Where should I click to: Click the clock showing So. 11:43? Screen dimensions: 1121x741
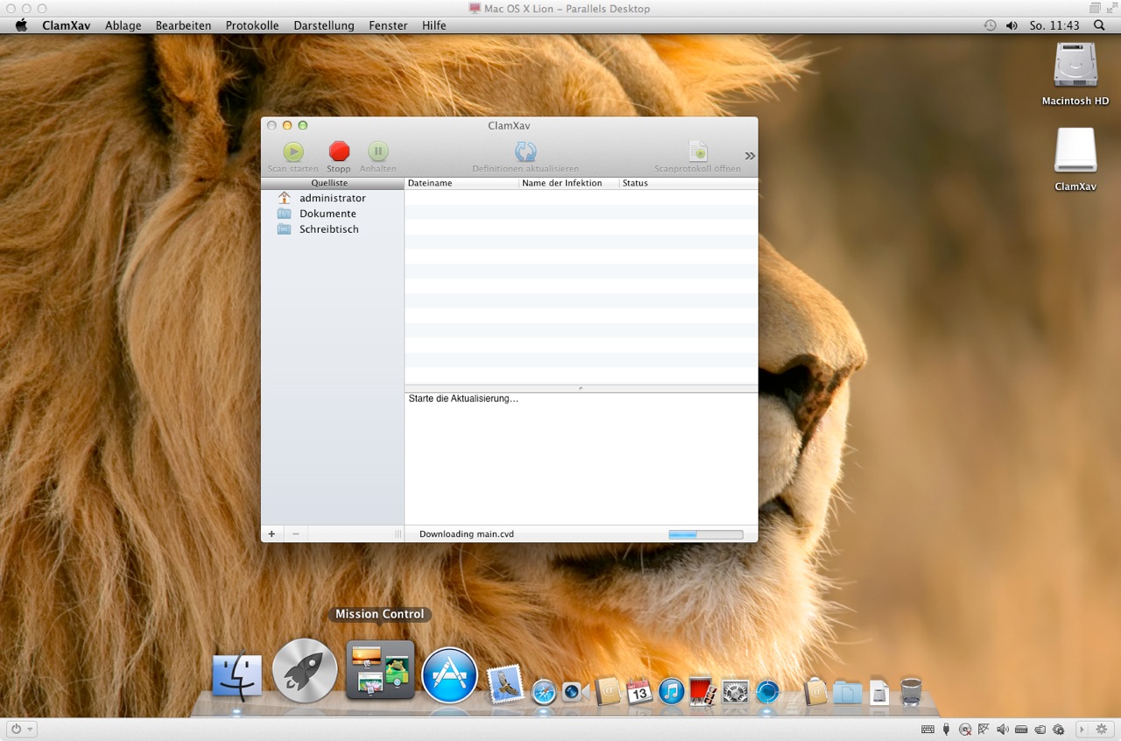point(1054,25)
